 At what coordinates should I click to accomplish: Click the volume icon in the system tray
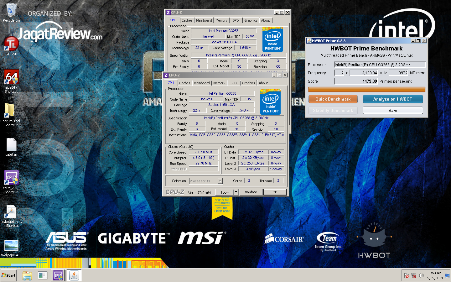[421, 275]
